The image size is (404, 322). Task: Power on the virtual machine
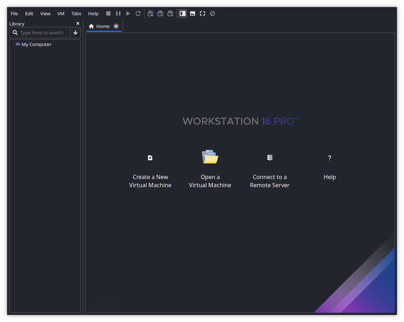(x=128, y=13)
